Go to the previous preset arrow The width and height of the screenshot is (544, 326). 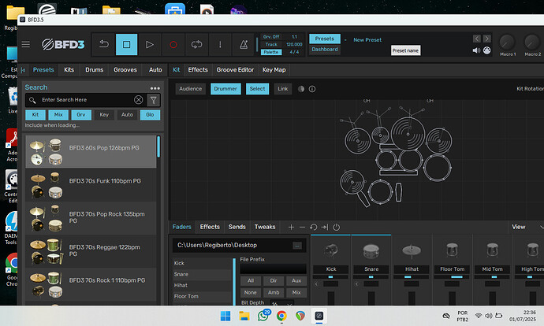pyautogui.click(x=477, y=39)
